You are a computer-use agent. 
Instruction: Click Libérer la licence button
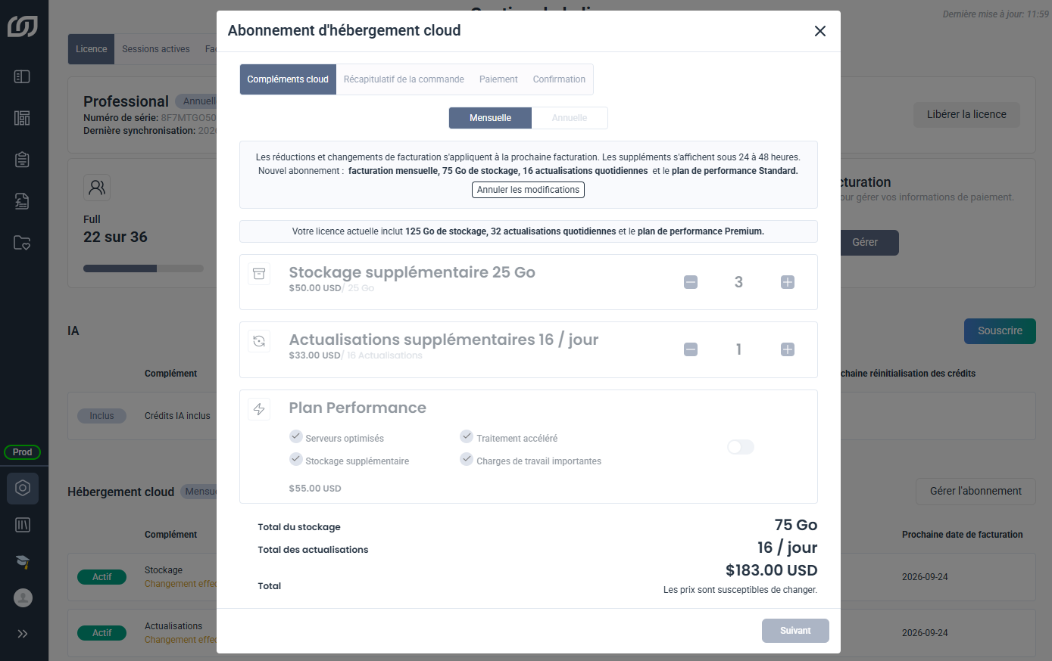coord(966,115)
